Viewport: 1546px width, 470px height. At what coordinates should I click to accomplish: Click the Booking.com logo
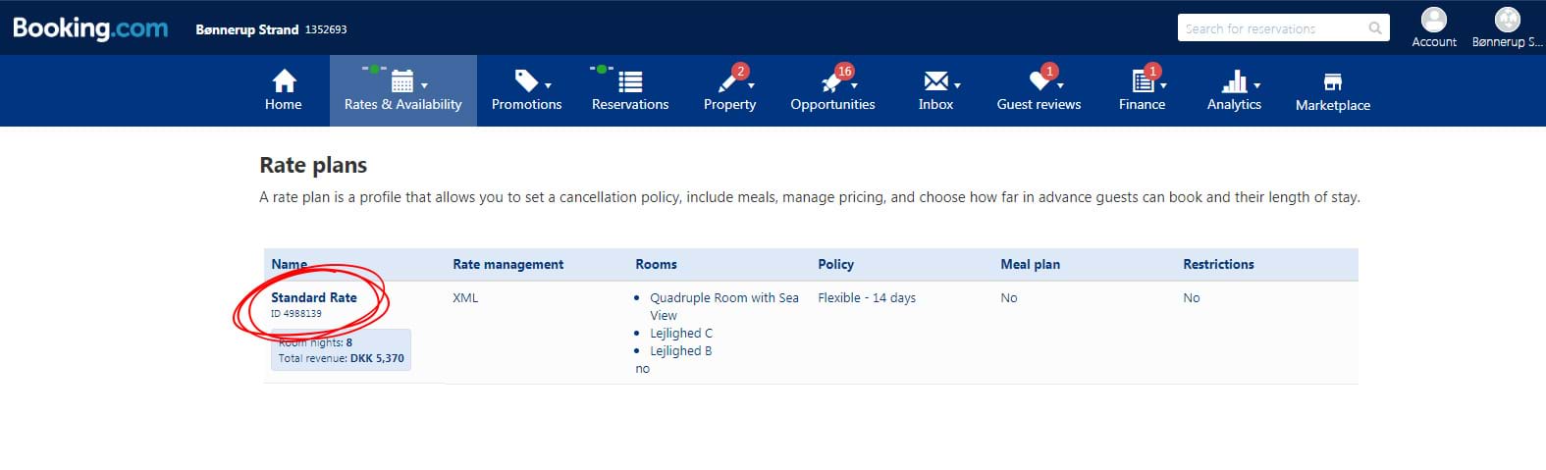(x=90, y=28)
